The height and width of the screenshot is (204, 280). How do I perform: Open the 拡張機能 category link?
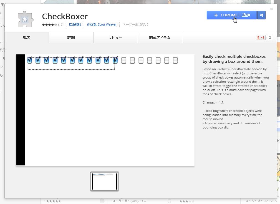click(75, 24)
